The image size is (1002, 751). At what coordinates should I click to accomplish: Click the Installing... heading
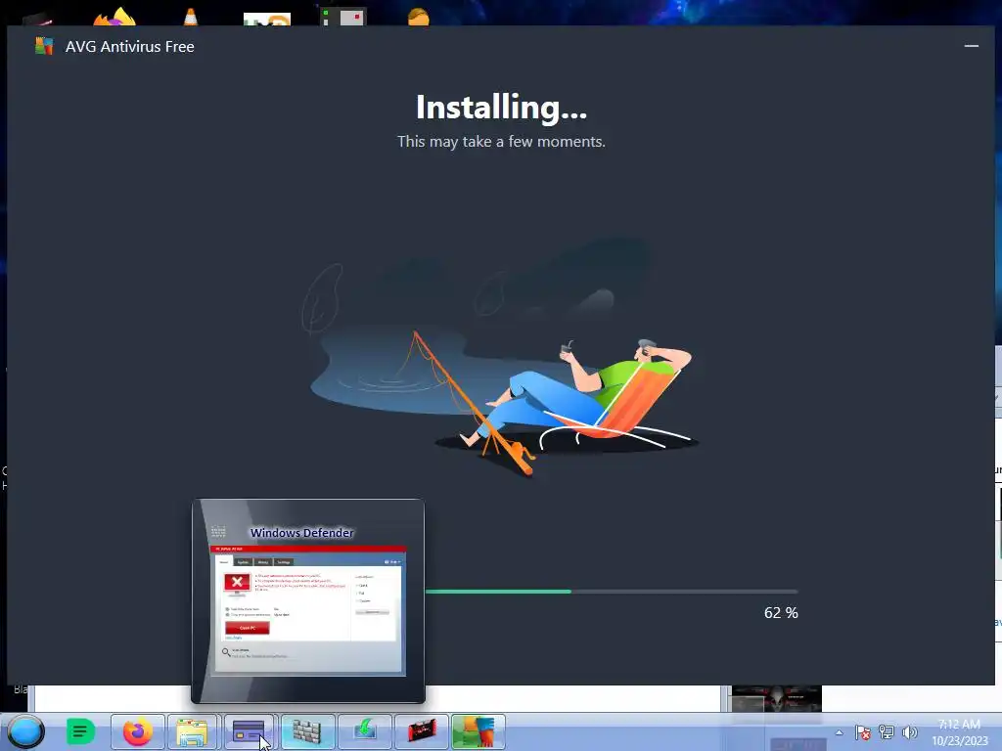501,108
